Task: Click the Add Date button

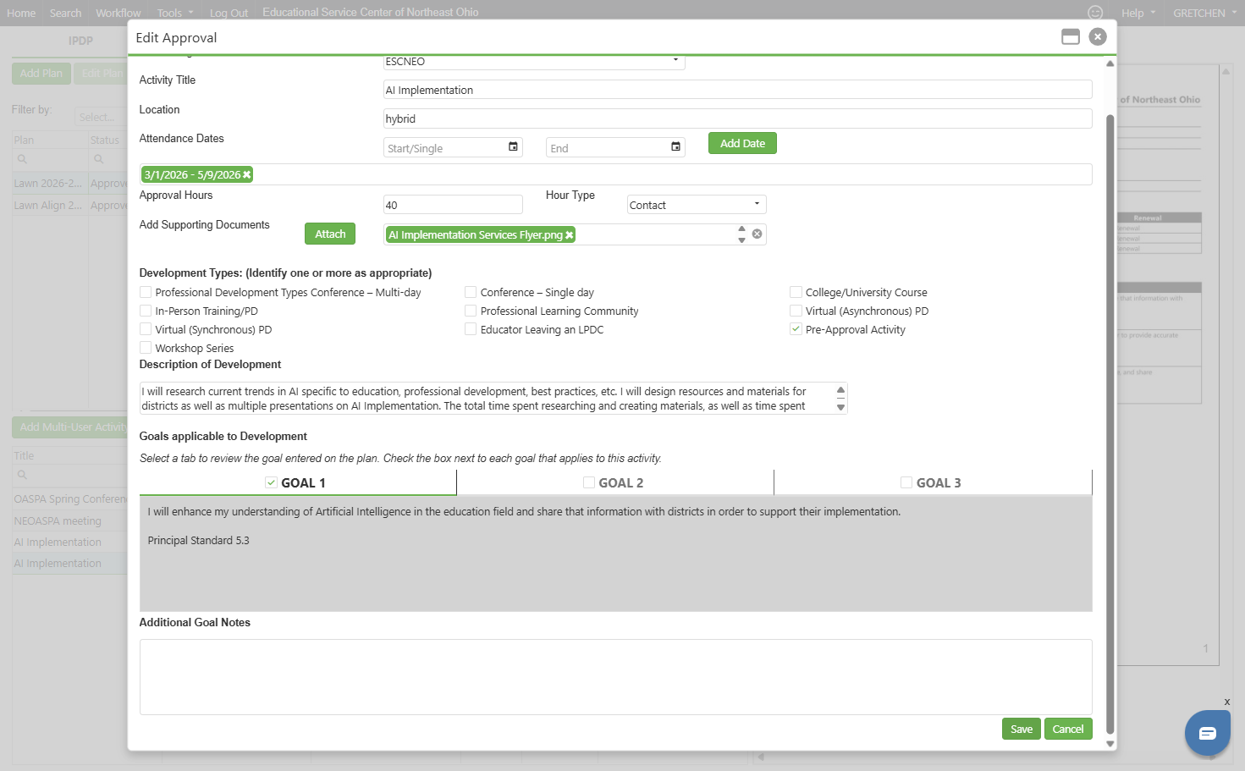Action: 742,143
